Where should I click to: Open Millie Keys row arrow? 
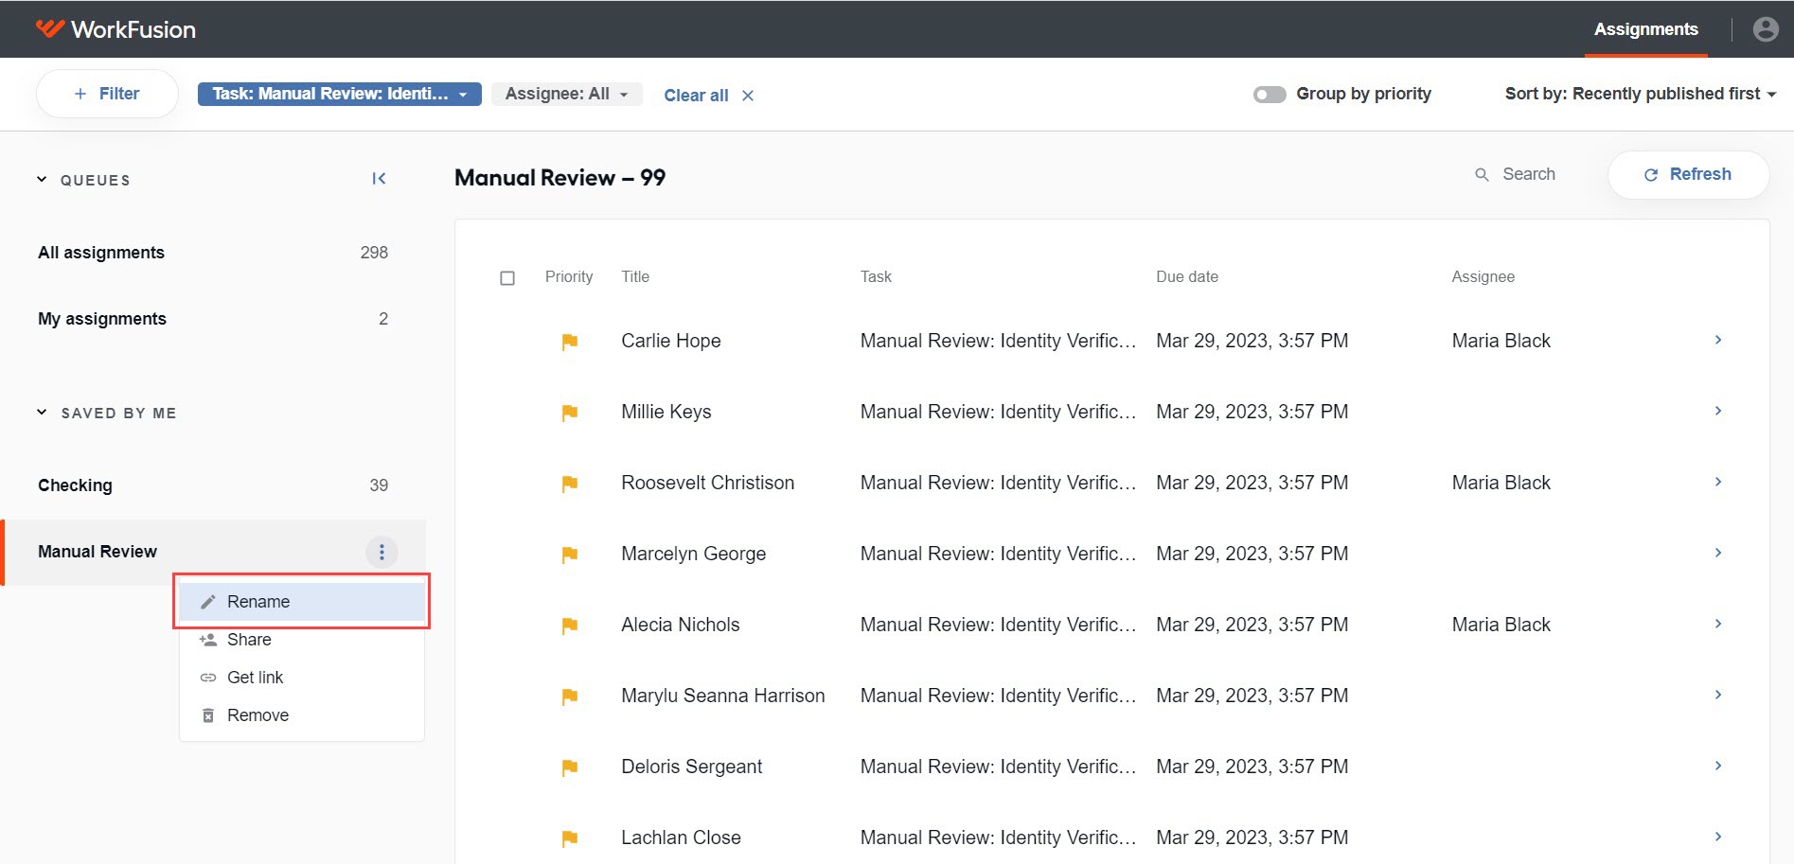click(x=1717, y=411)
